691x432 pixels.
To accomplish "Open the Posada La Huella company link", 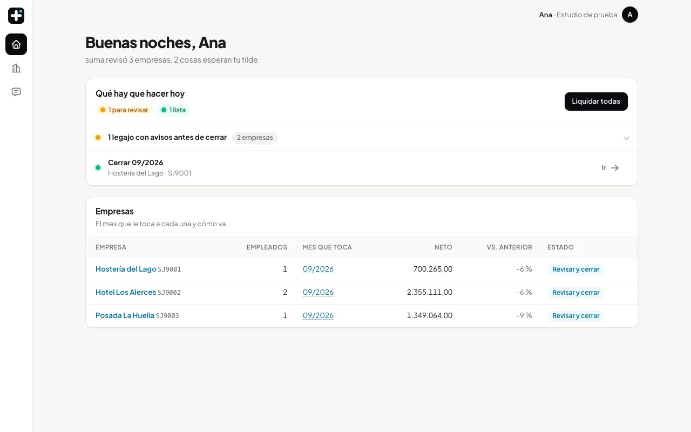I will (x=125, y=315).
